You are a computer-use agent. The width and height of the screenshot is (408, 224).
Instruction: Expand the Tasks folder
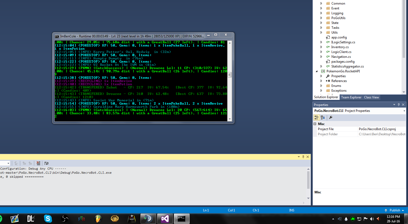pos(321,28)
